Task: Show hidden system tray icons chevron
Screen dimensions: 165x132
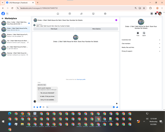Action: click(144, 121)
